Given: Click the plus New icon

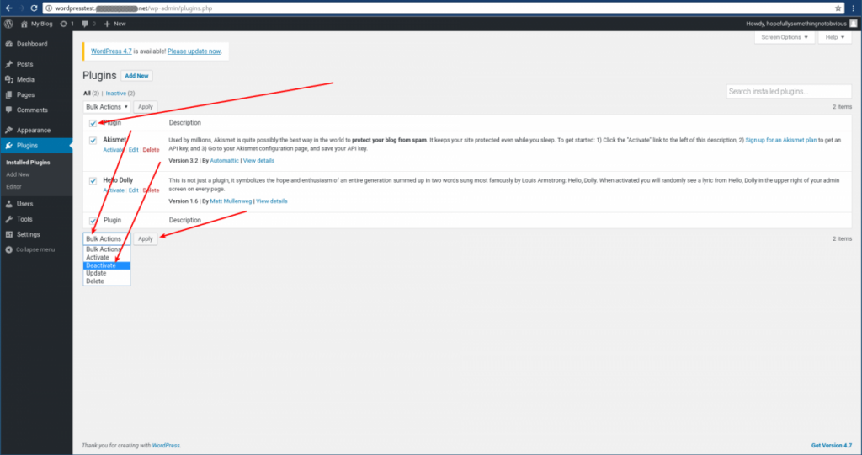Looking at the screenshot, I should tap(107, 24).
